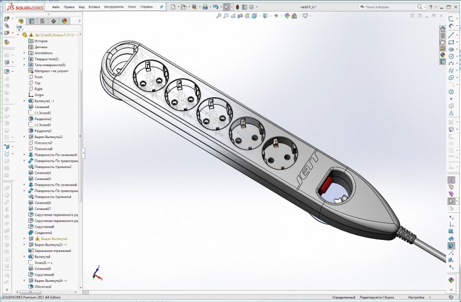Open the Настройка status bar button
Screen dimensions: 461x302
click(x=416, y=297)
